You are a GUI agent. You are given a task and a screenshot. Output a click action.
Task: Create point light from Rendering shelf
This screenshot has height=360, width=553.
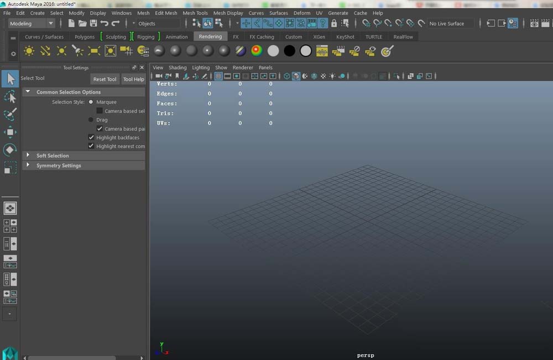tap(61, 51)
